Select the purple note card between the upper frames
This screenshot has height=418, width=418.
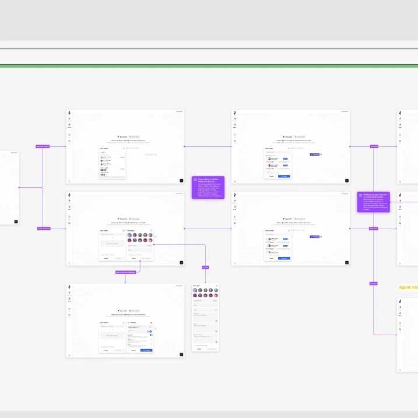tap(208, 187)
